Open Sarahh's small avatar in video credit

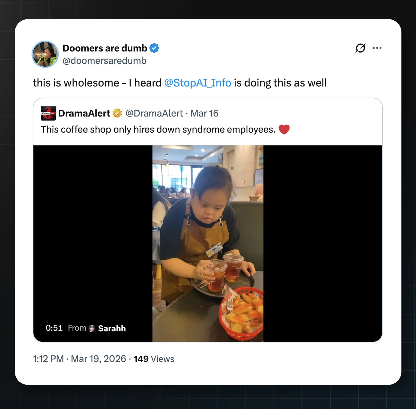[92, 328]
